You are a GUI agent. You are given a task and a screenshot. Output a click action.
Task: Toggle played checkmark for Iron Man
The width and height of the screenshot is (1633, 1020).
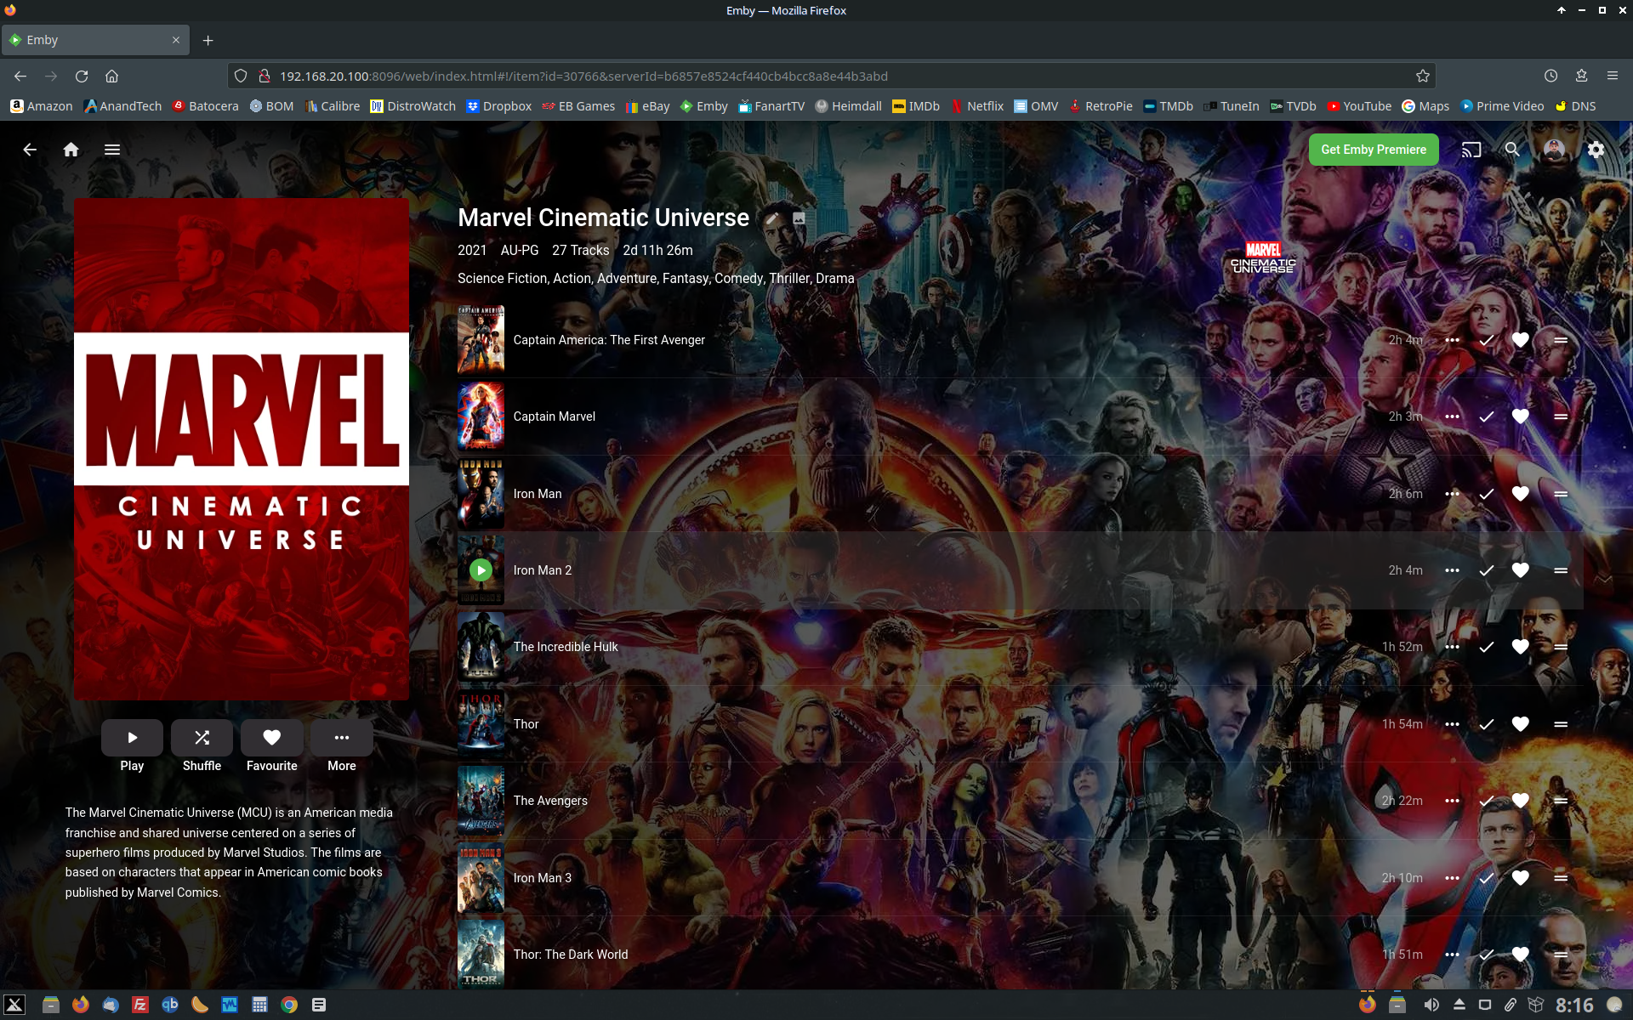(1487, 494)
